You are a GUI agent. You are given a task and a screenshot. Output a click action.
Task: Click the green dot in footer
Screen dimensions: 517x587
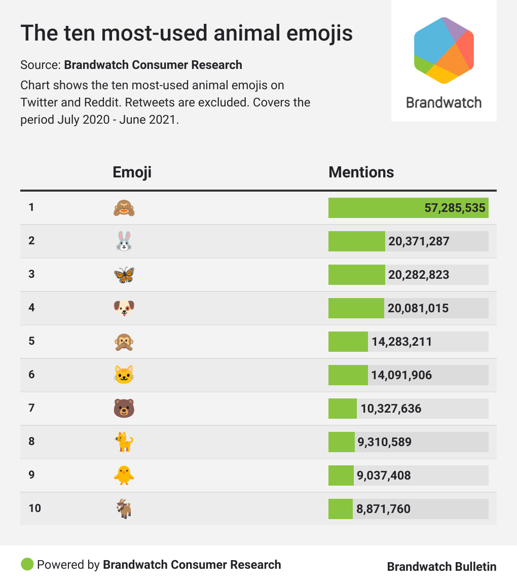point(27,564)
